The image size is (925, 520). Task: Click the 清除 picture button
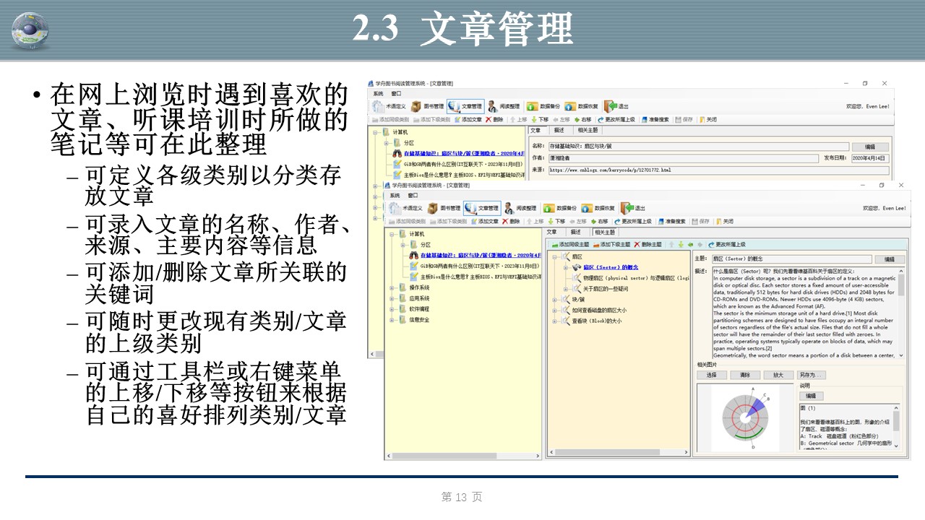point(744,375)
